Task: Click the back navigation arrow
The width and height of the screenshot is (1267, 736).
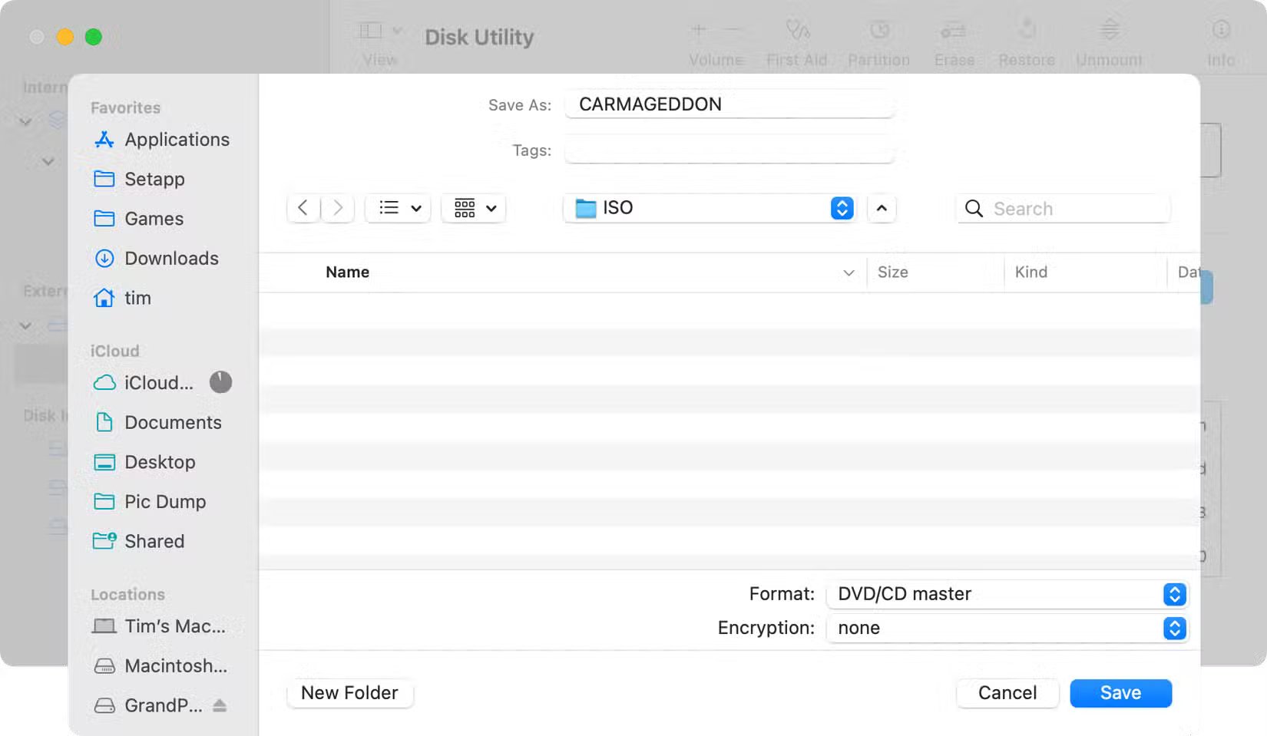Action: pyautogui.click(x=303, y=208)
